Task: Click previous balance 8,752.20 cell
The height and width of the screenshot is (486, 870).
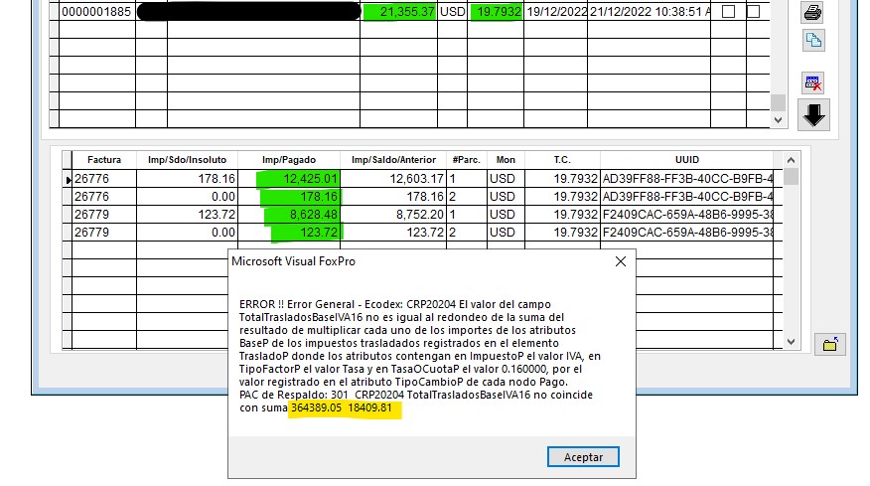Action: (x=393, y=215)
